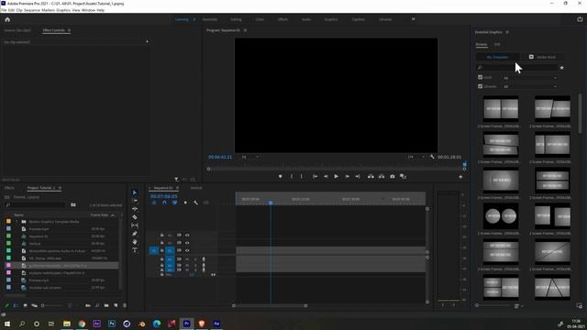Click Essential Graphics search field

pyautogui.click(x=517, y=68)
